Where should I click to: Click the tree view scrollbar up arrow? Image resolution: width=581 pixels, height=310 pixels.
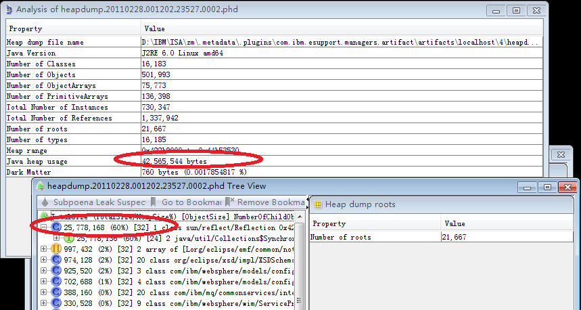point(300,217)
